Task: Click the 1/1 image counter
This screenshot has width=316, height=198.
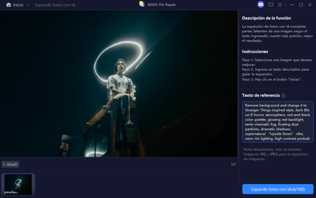Action: point(233,164)
